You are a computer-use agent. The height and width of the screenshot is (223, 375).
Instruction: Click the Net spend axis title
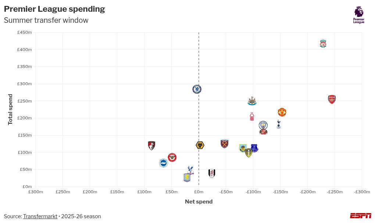pos(199,202)
